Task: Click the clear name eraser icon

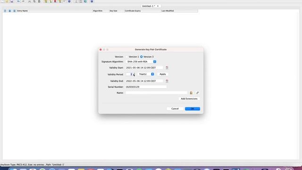Action: 197,93
